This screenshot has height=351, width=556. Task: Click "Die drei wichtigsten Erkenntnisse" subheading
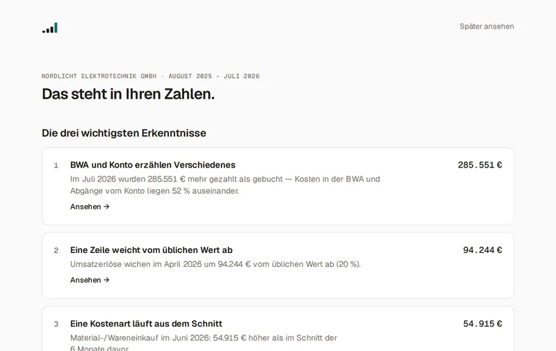pos(124,133)
